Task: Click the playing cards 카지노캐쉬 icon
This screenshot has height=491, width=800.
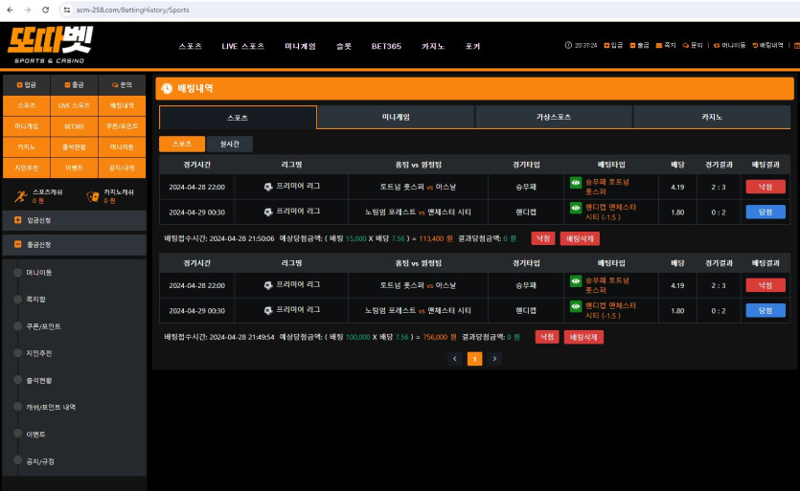Action: pos(93,196)
